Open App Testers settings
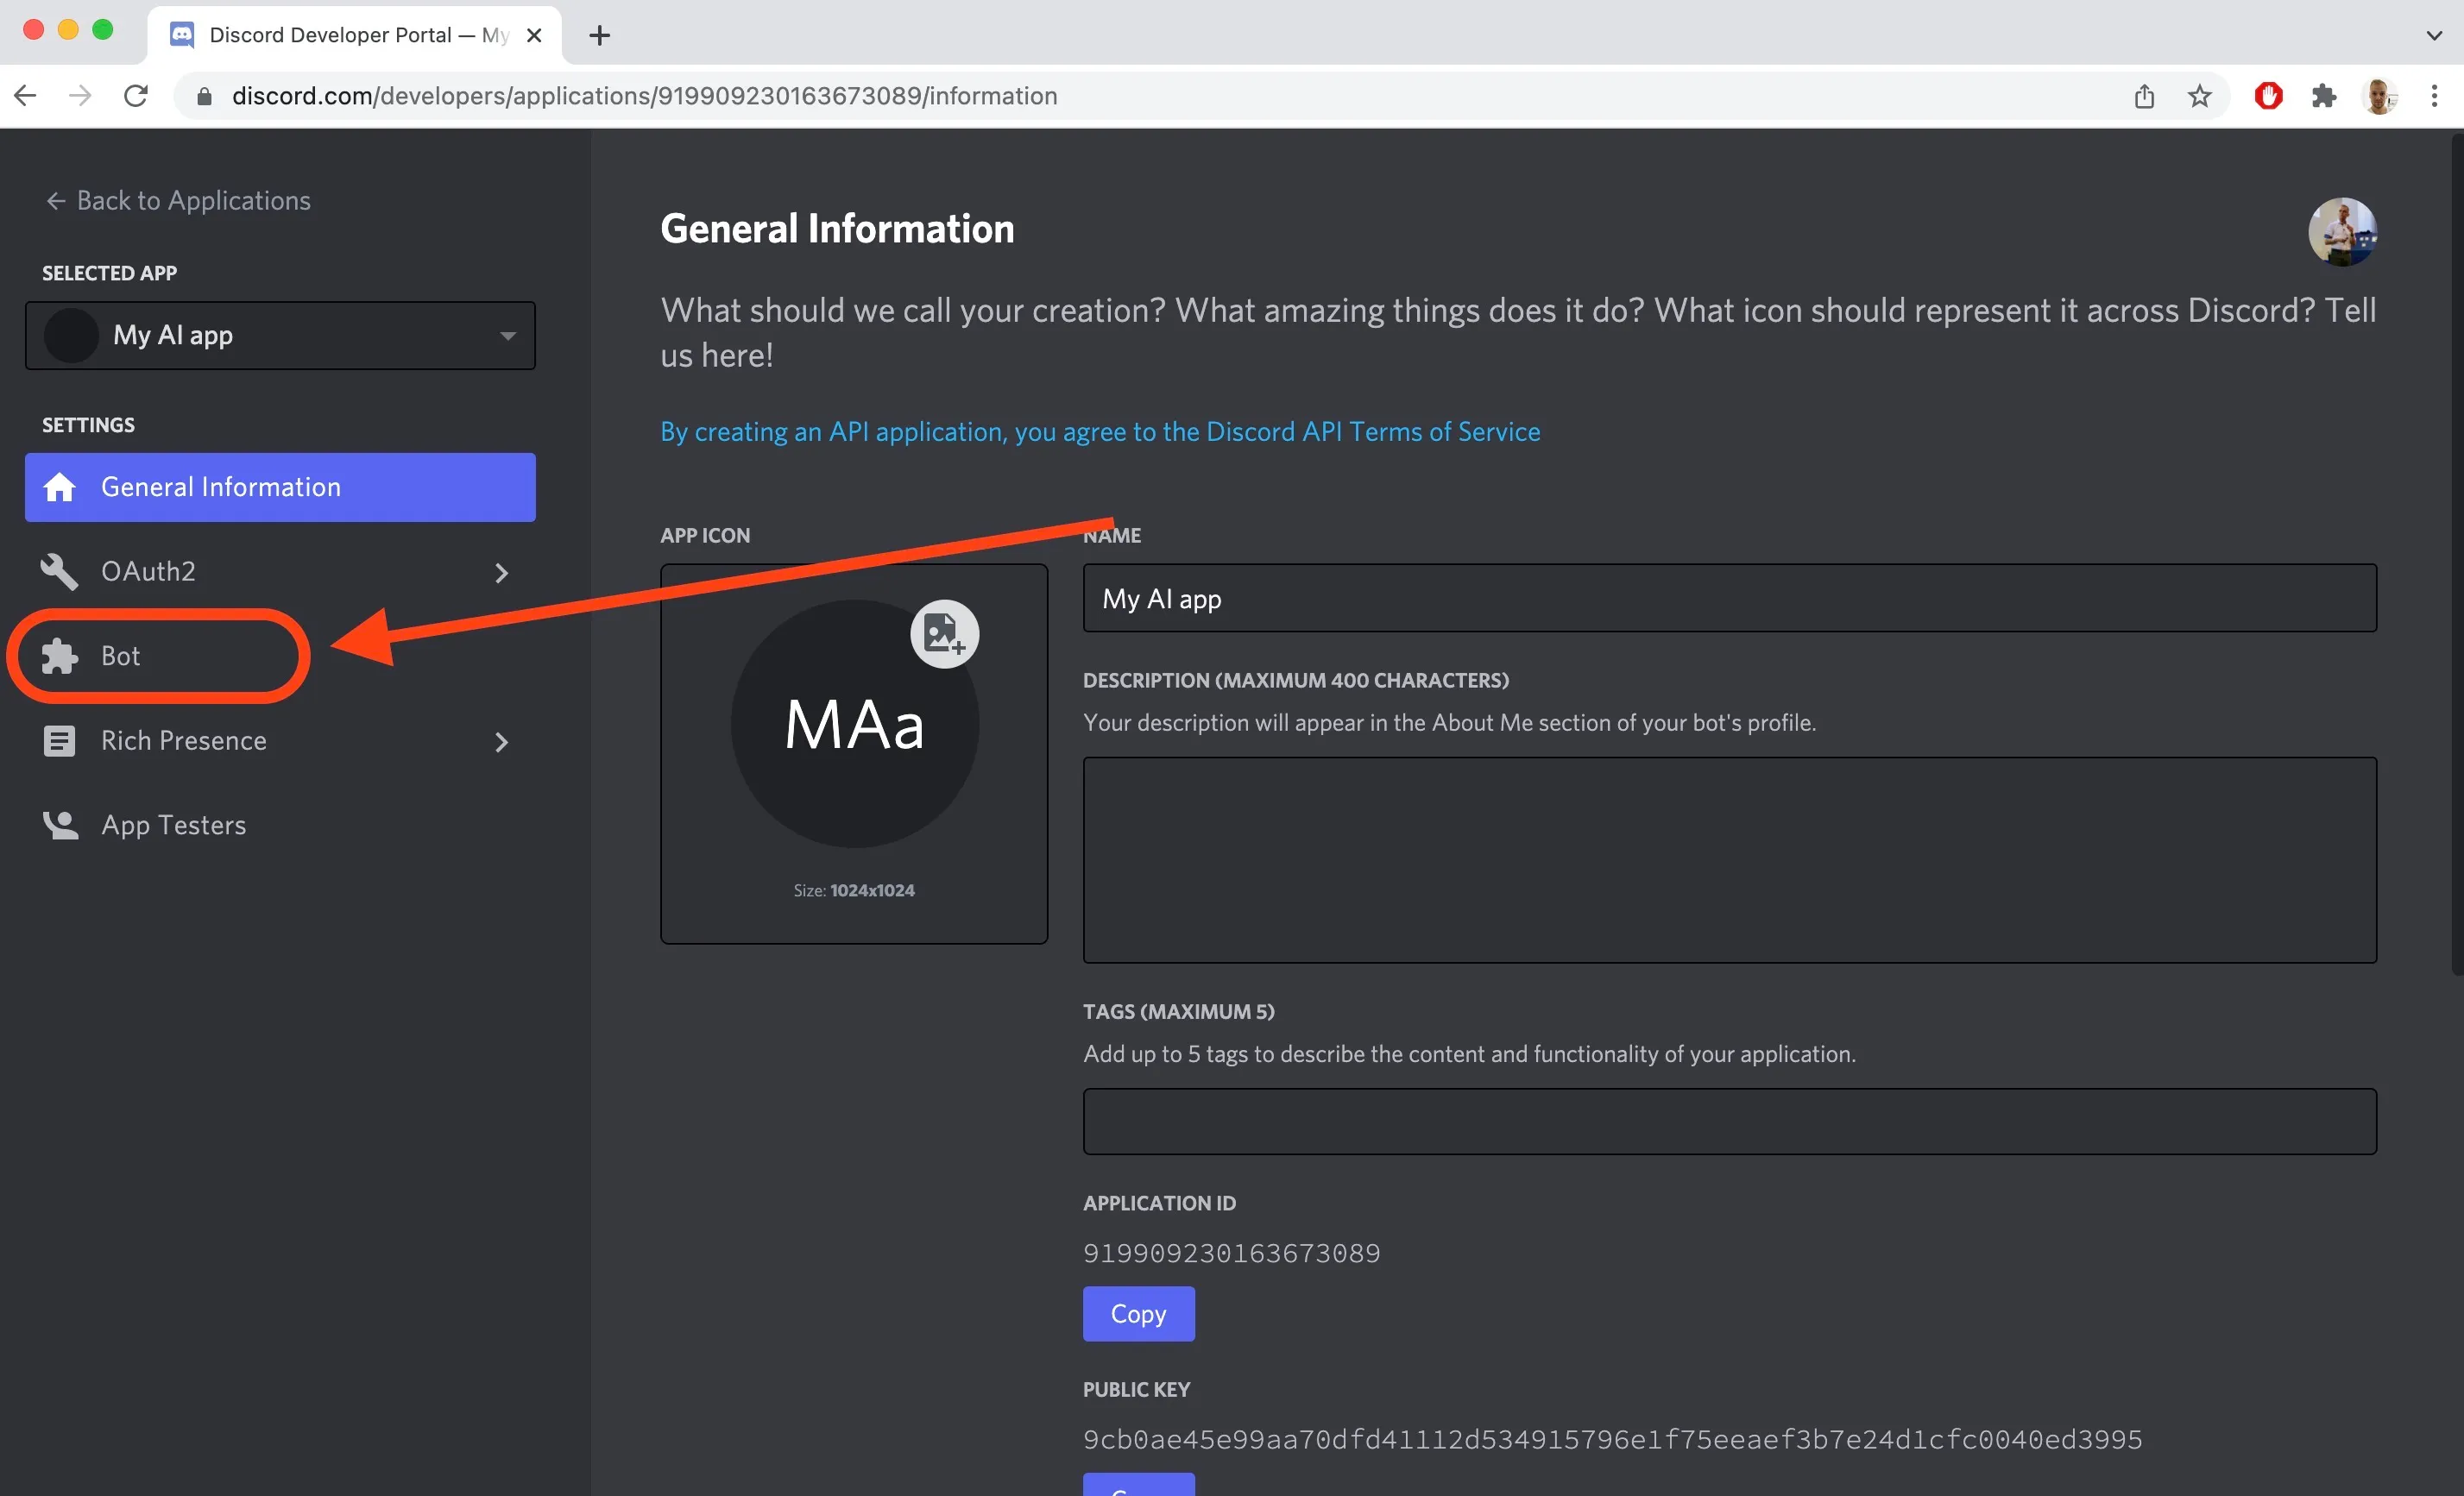The height and width of the screenshot is (1496, 2464). point(280,826)
